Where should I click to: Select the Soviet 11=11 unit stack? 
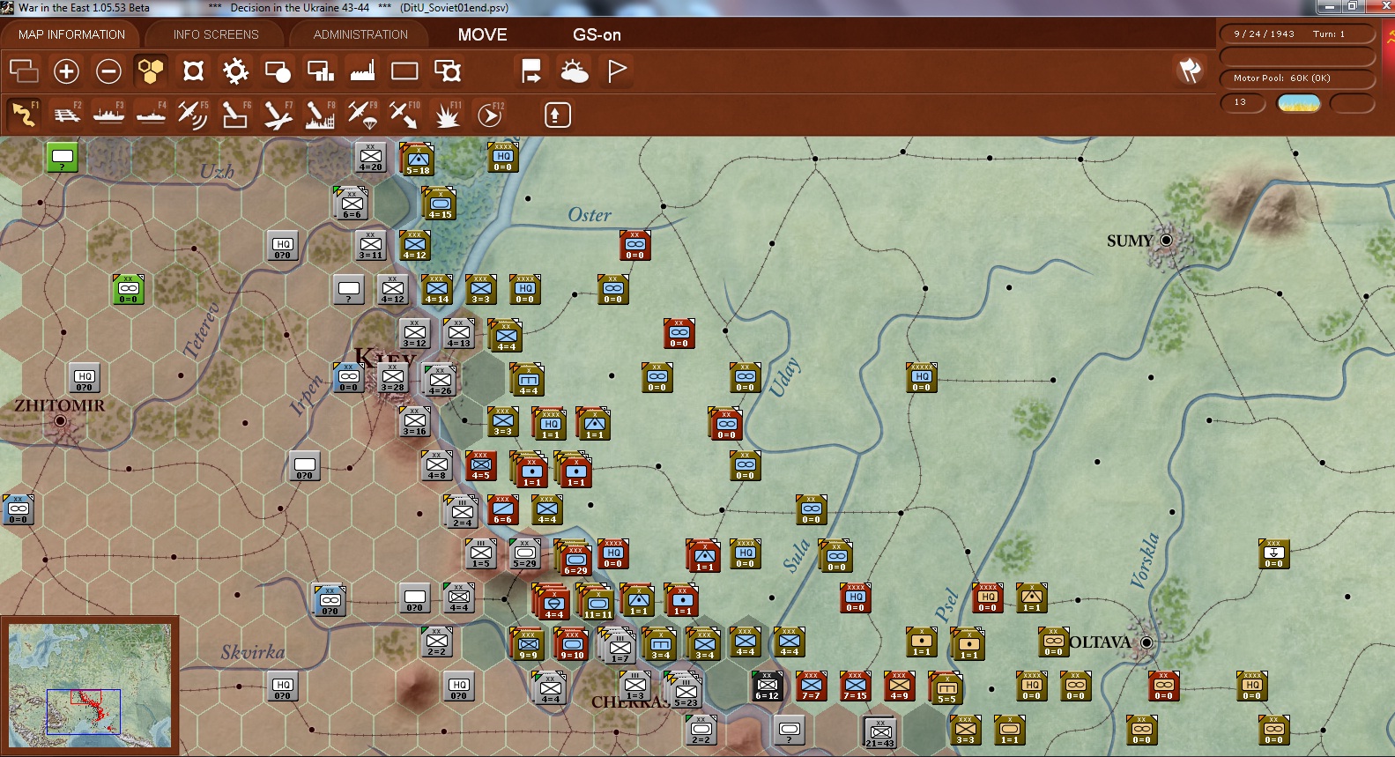(x=597, y=603)
